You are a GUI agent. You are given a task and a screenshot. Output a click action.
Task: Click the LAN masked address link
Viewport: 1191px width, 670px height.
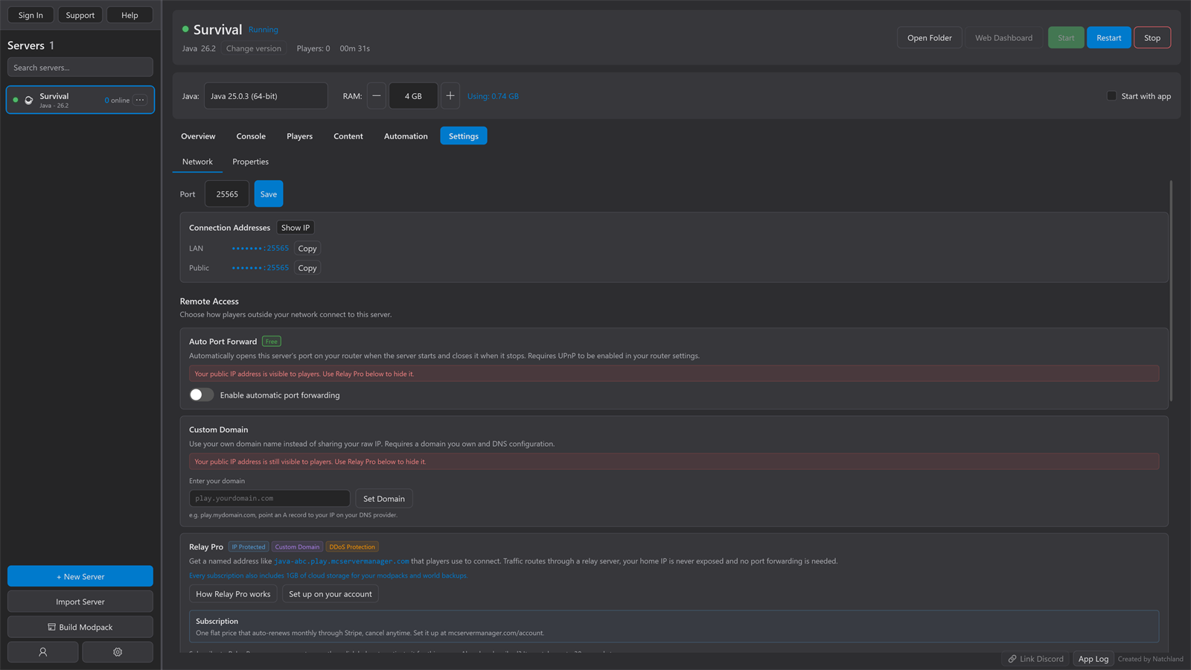[260, 249]
